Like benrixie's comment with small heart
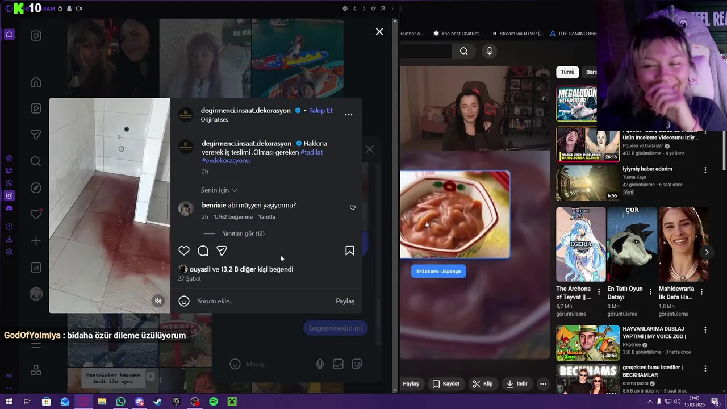The height and width of the screenshot is (409, 727). [x=353, y=208]
